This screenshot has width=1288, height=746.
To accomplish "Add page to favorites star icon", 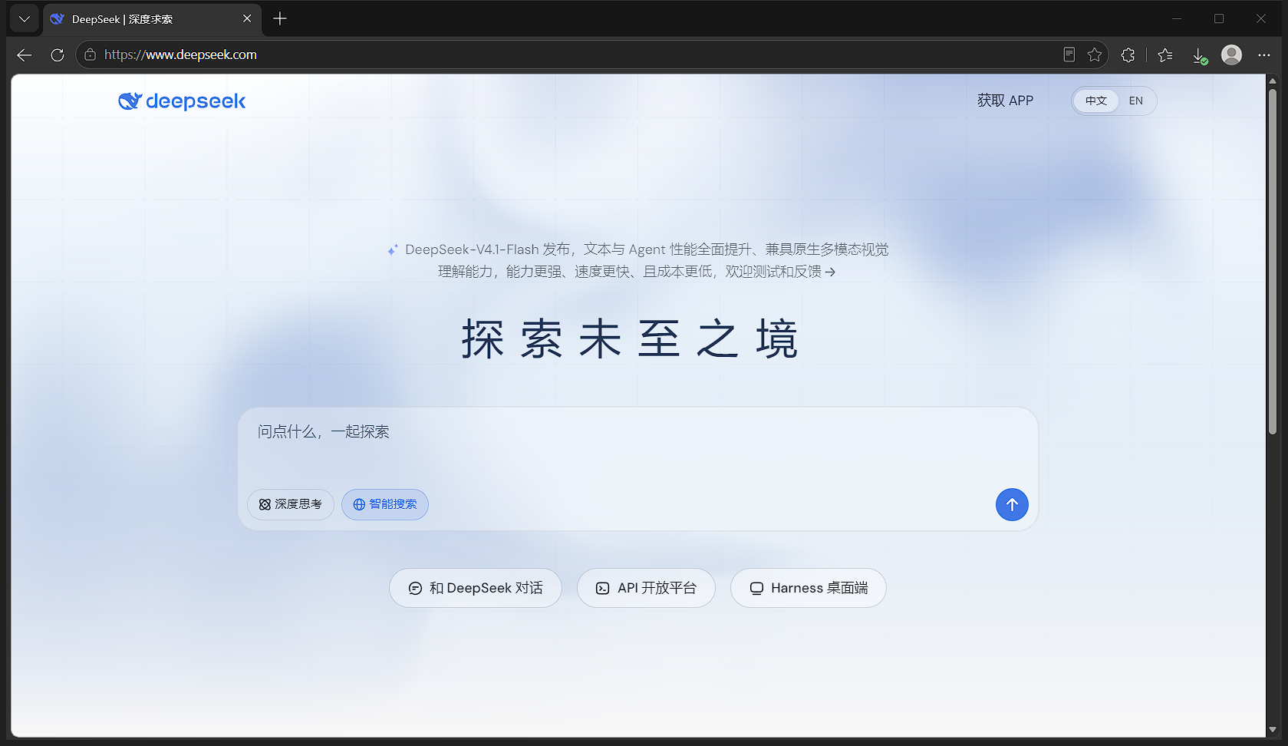I will (x=1095, y=54).
